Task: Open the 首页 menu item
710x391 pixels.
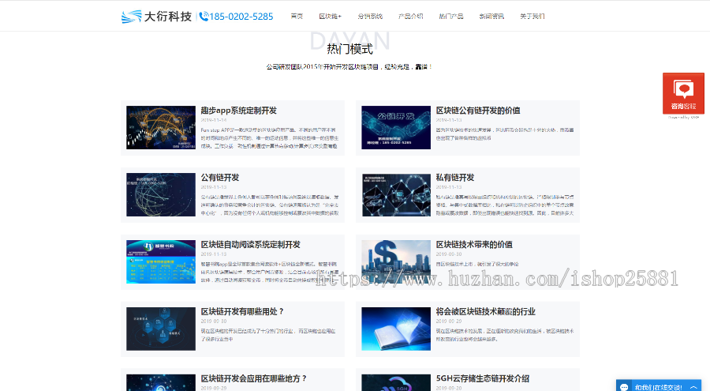Action: pyautogui.click(x=297, y=17)
